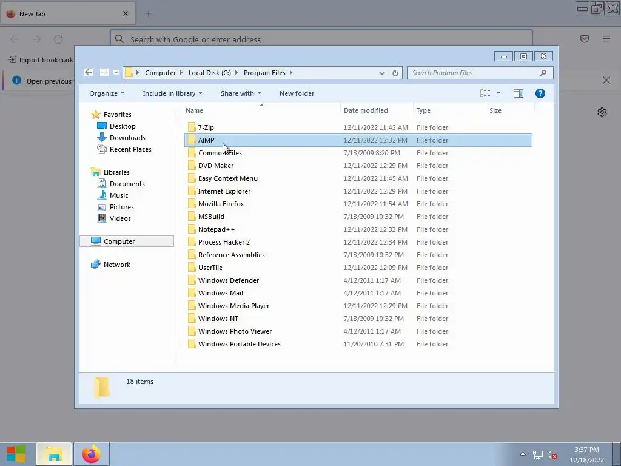Viewport: 621px width, 466px height.
Task: Click Local Disk (C:) in the breadcrumb
Action: (x=209, y=73)
